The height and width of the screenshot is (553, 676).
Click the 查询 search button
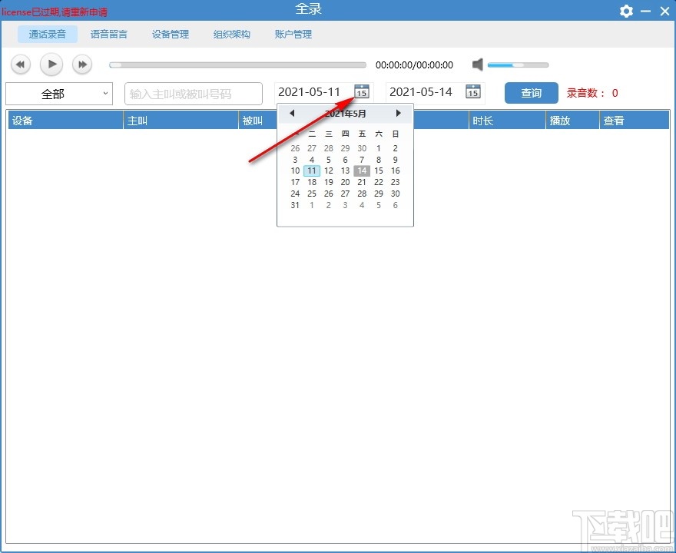click(530, 93)
